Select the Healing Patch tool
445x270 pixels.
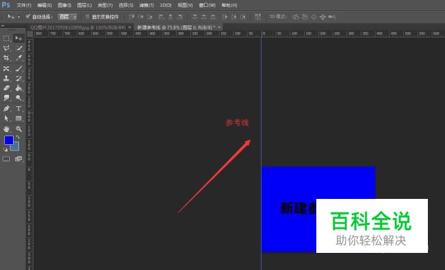click(x=6, y=68)
